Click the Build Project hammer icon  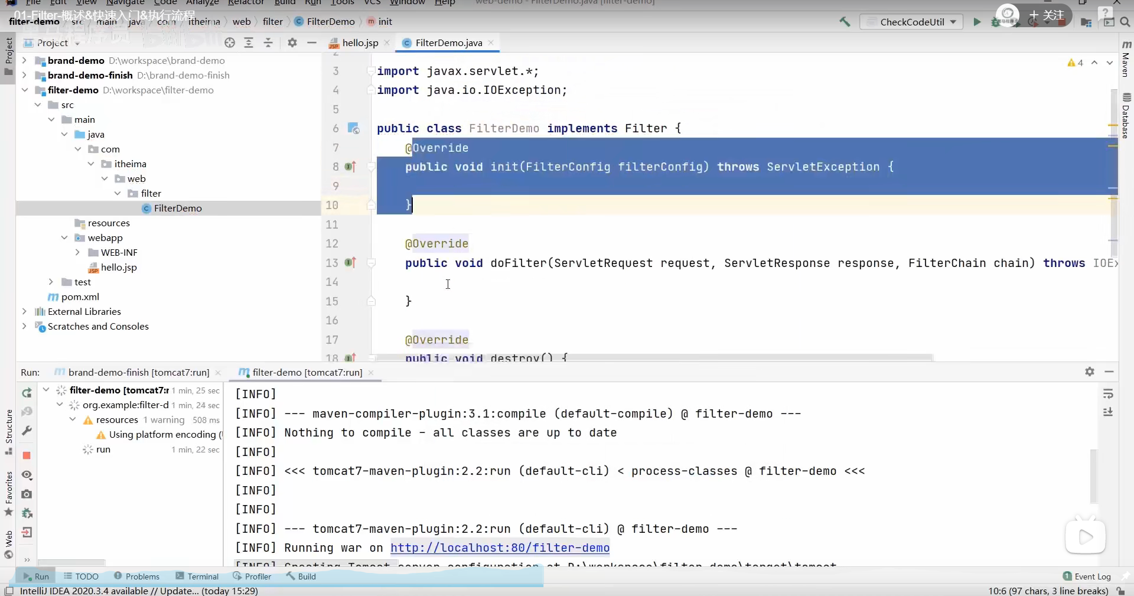(x=845, y=22)
